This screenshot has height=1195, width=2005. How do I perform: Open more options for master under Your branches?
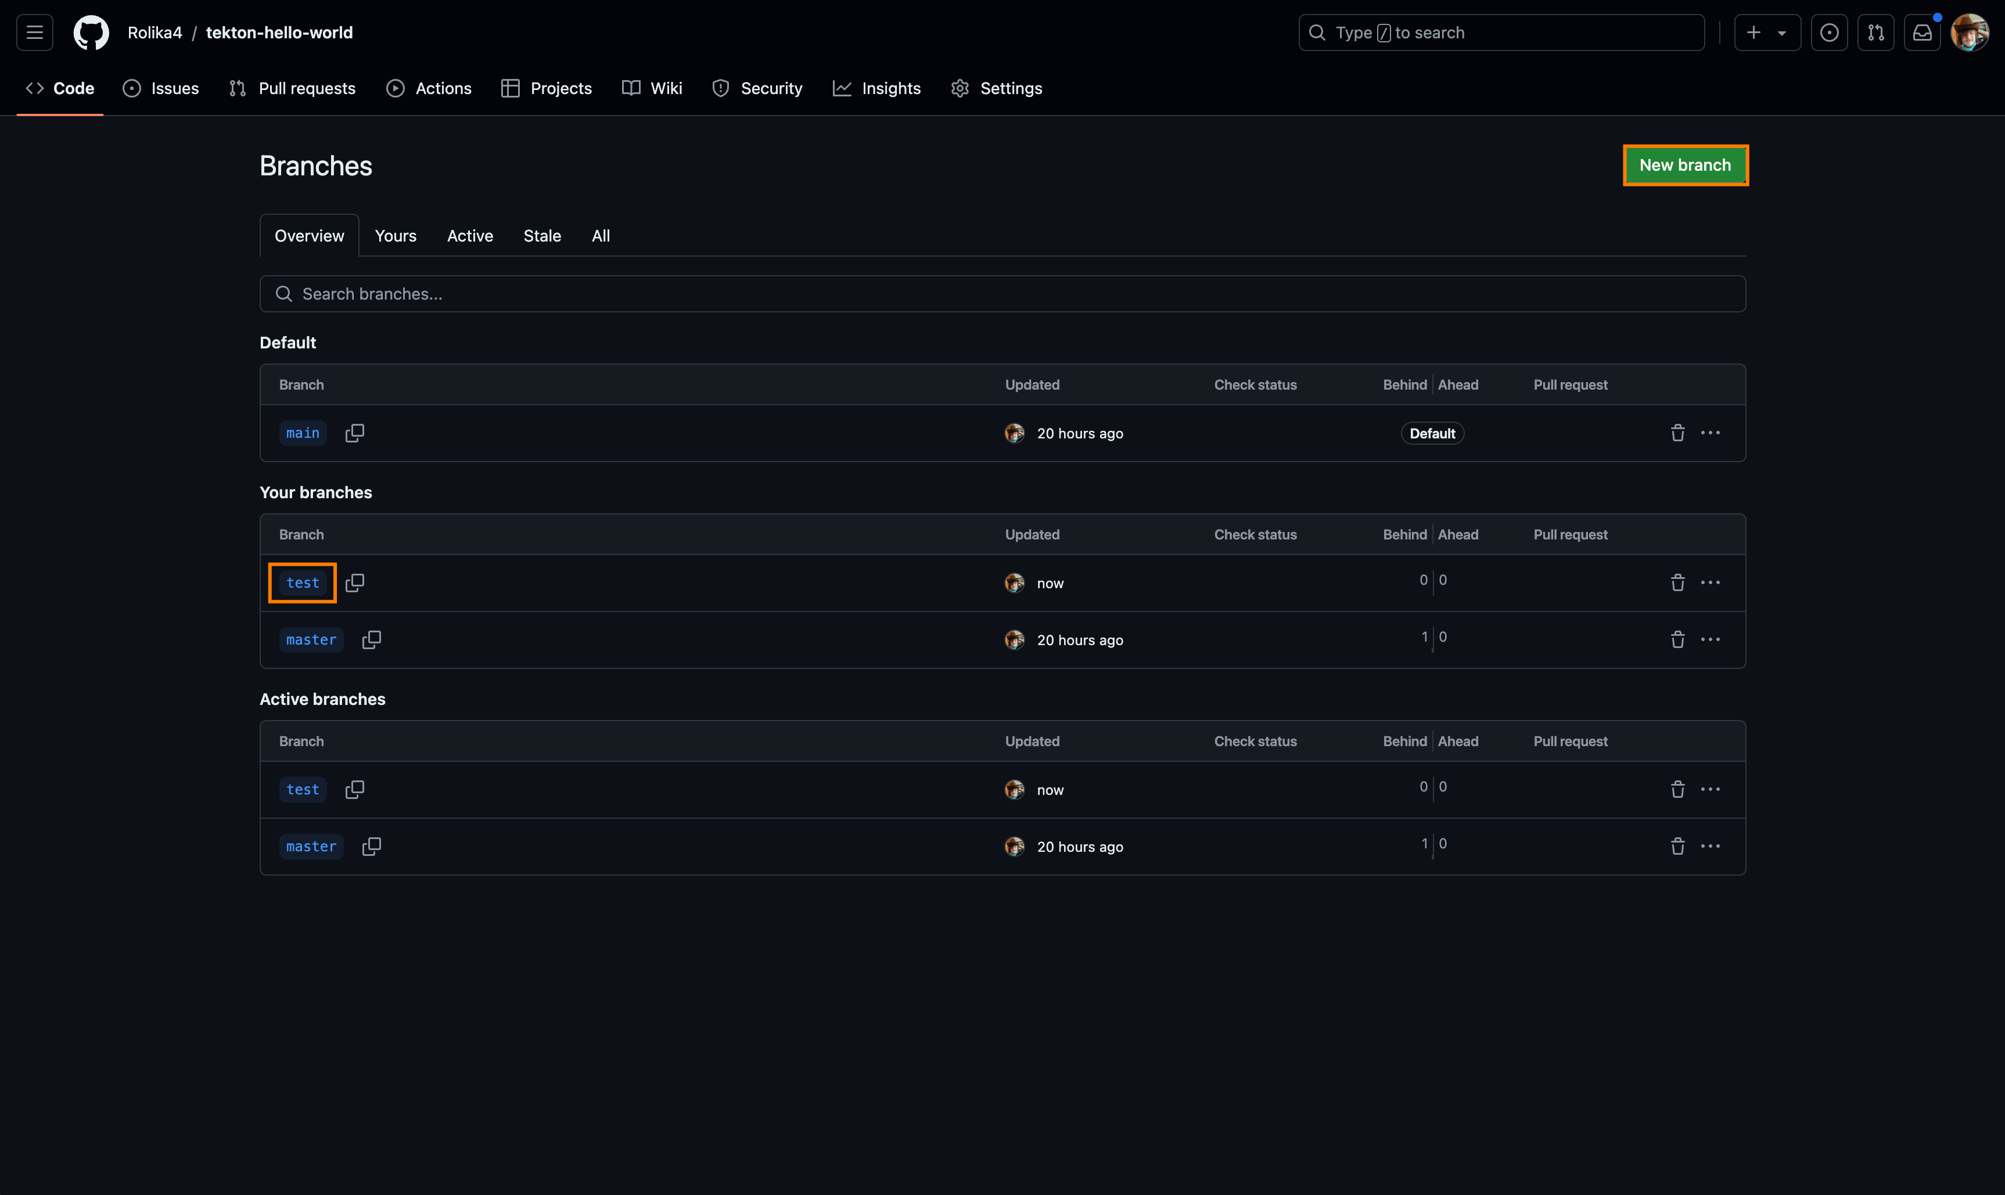pos(1711,640)
